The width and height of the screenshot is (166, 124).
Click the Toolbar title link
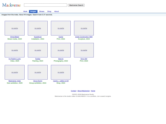point(38,59)
